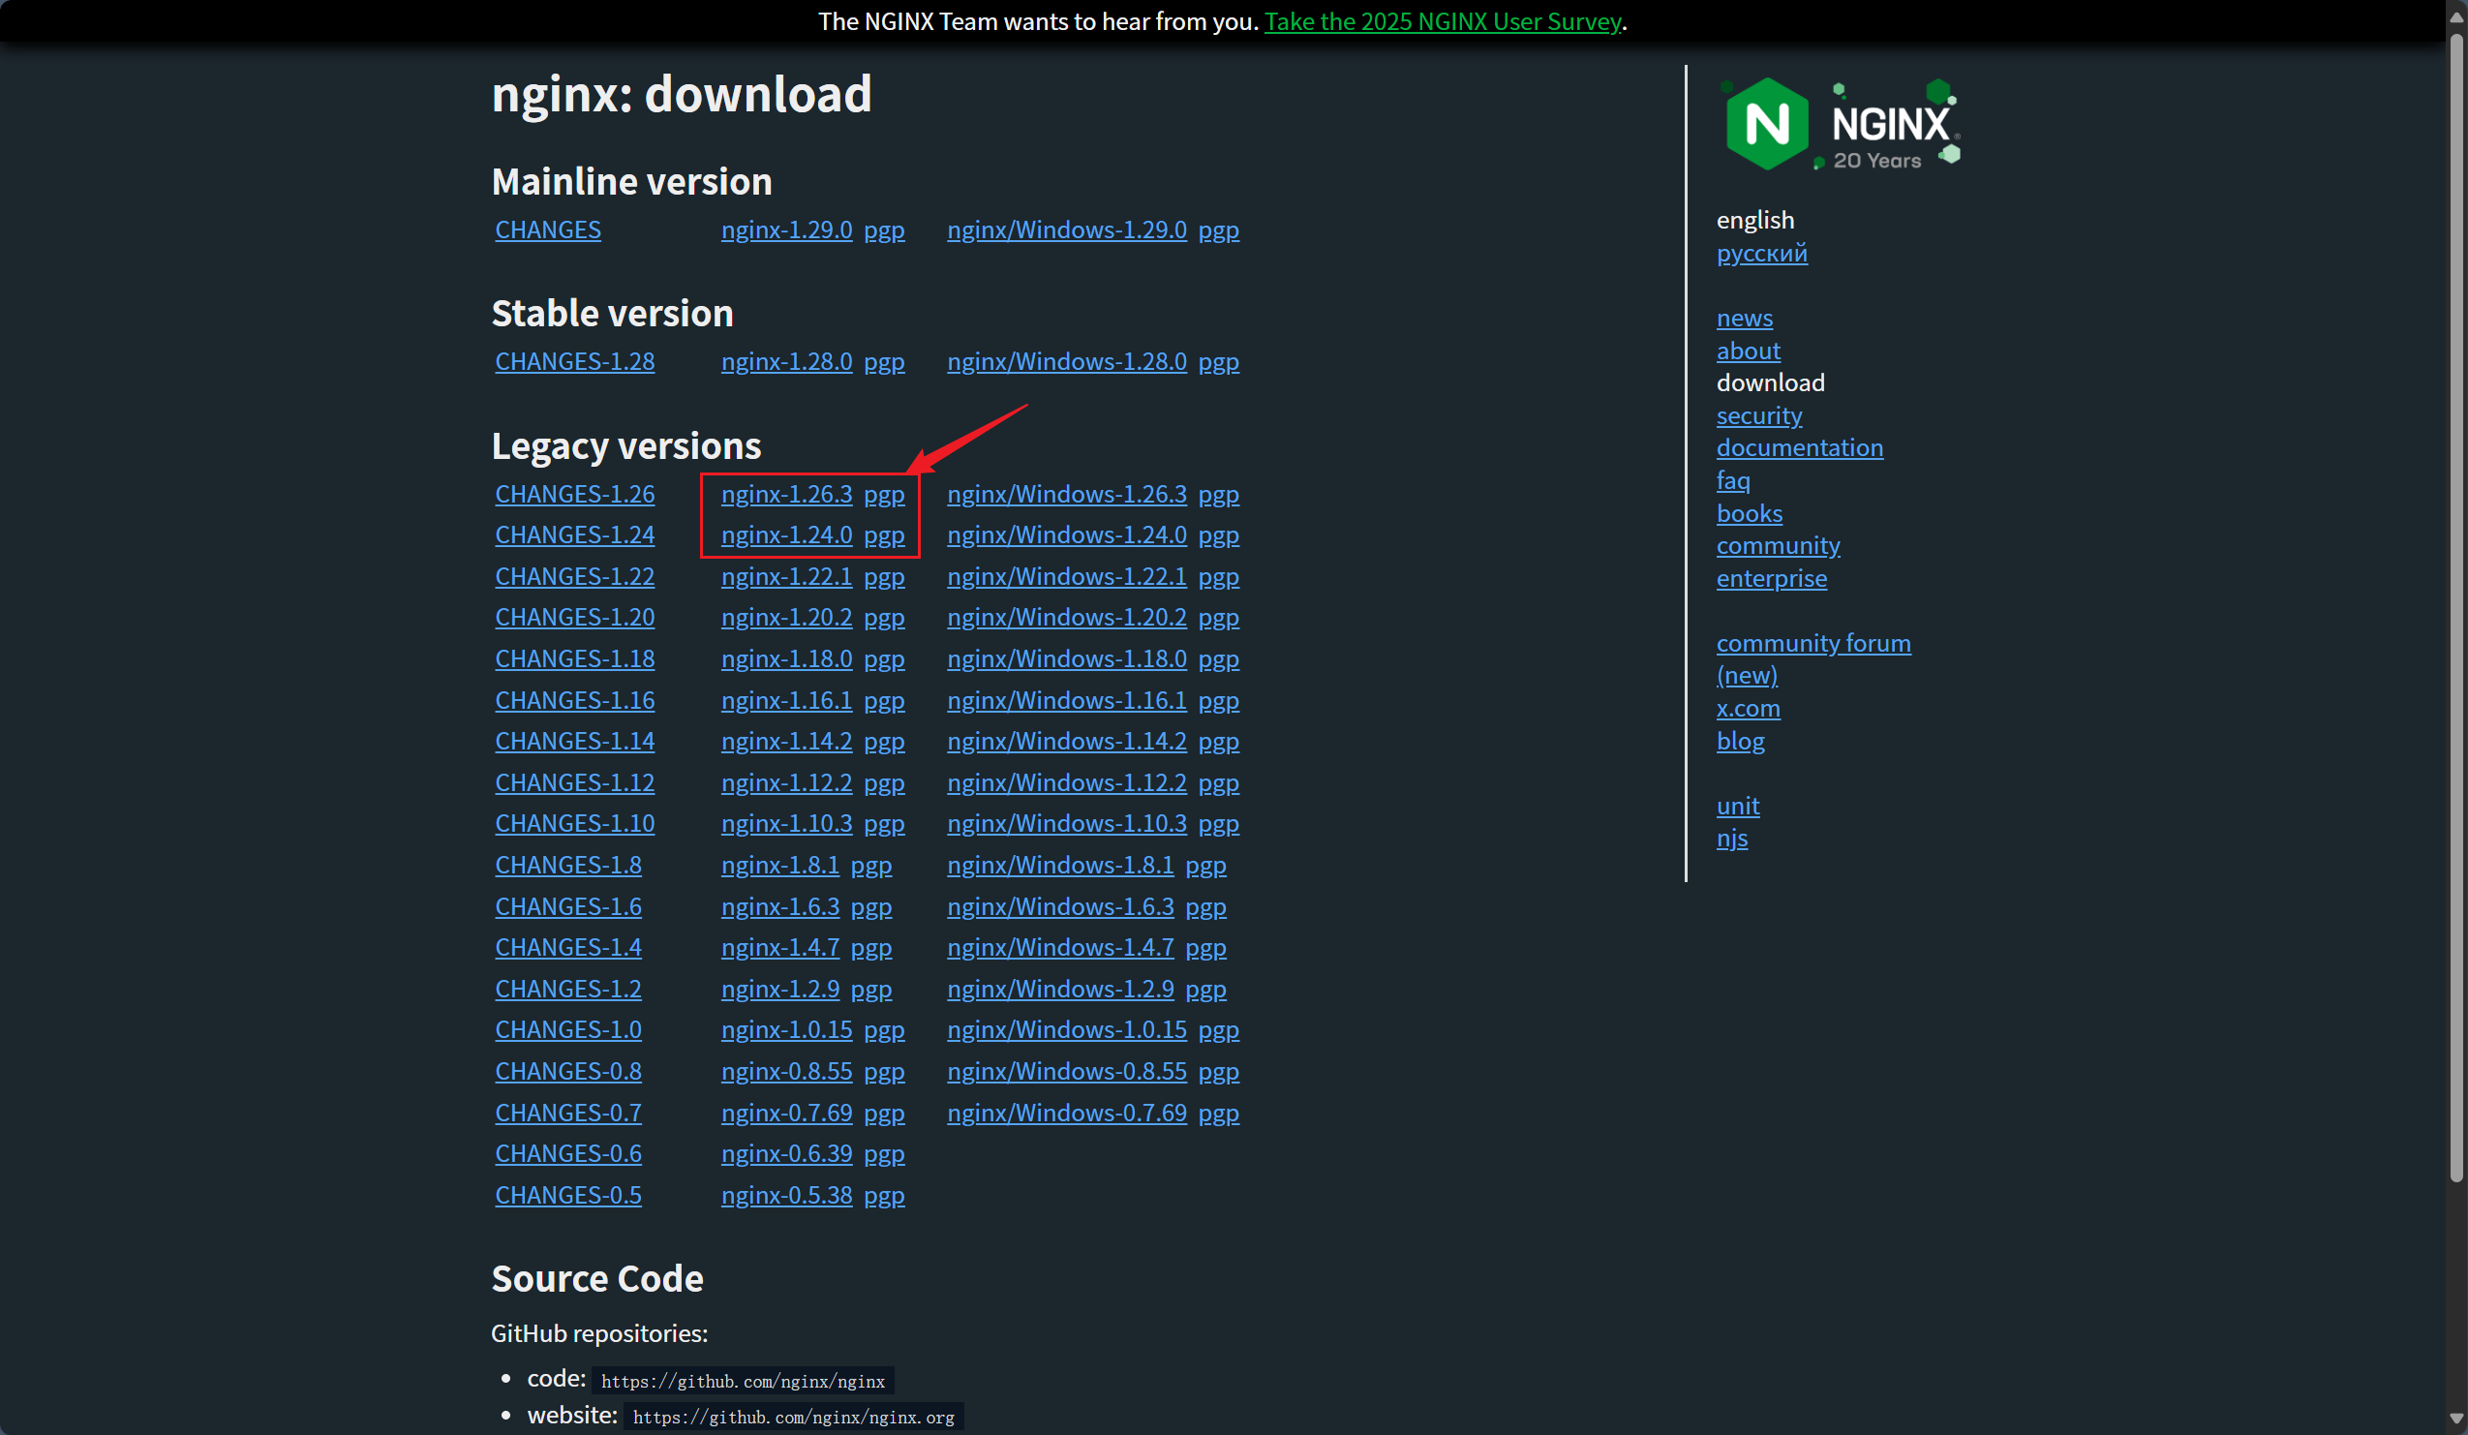This screenshot has width=2468, height=1435.
Task: Visit the security advisories page
Action: (x=1759, y=415)
